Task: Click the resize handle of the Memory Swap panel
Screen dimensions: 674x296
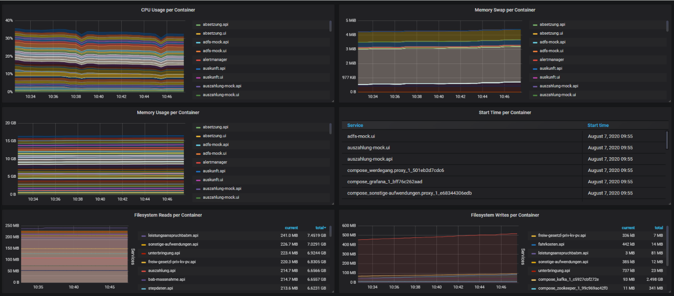Action: [669, 101]
